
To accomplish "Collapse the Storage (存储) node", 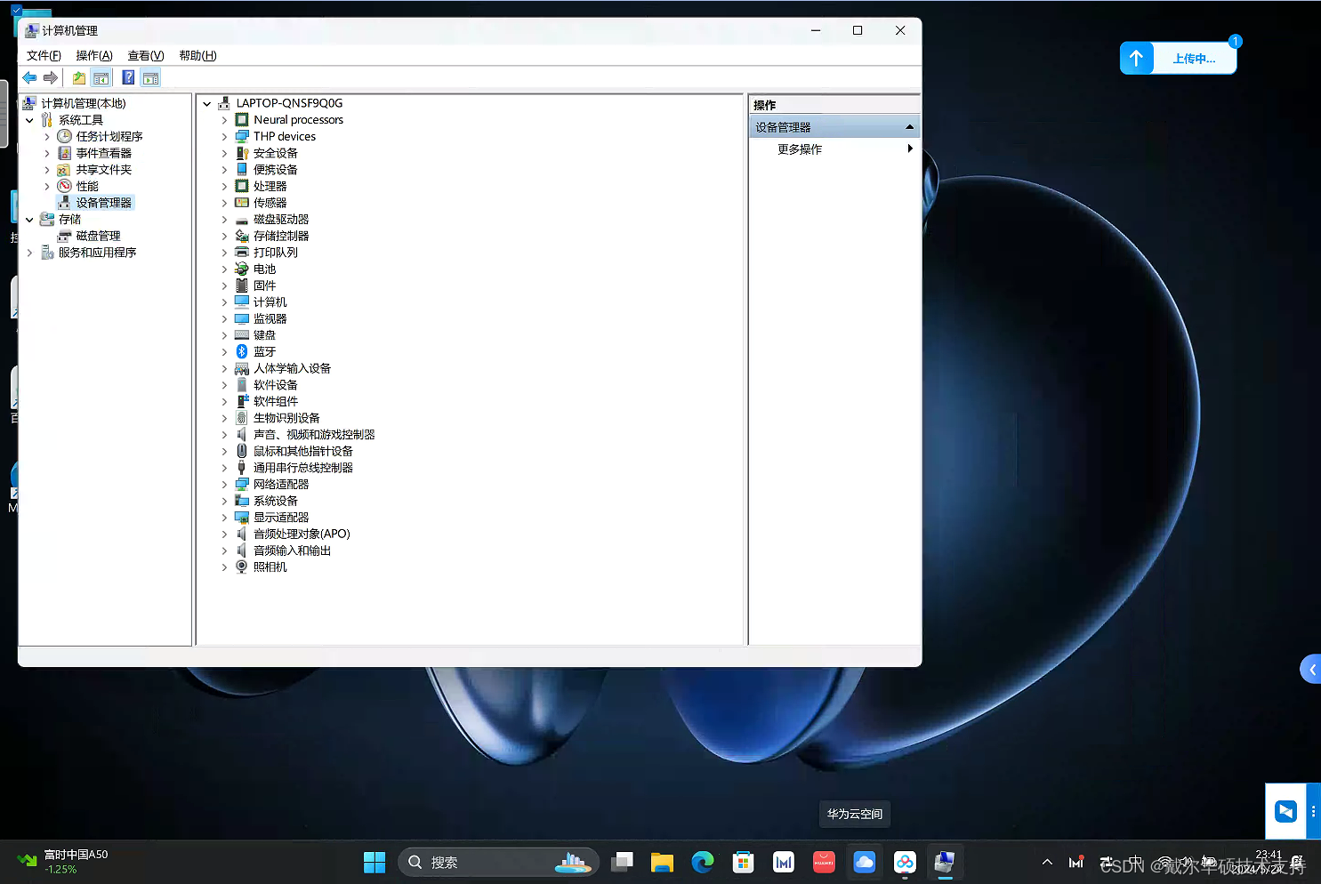I will point(29,220).
